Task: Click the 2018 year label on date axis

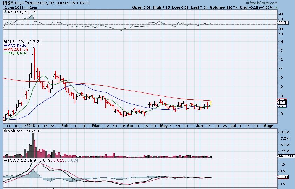Action: pyautogui.click(x=31, y=126)
